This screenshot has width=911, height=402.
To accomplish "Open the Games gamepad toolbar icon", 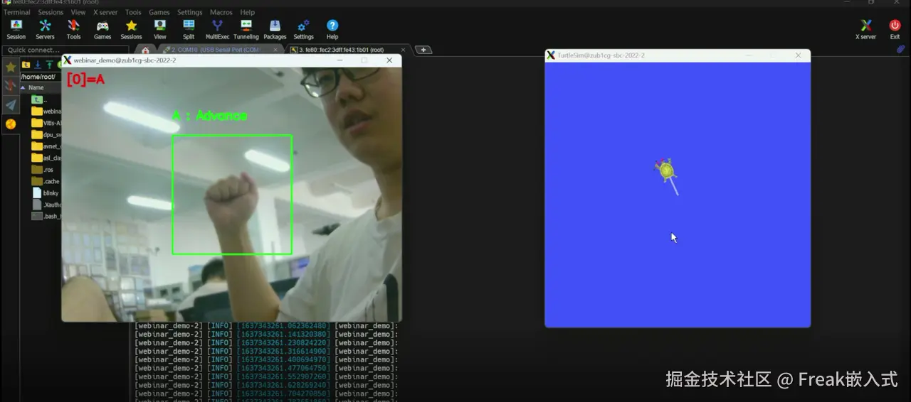I will click(102, 29).
